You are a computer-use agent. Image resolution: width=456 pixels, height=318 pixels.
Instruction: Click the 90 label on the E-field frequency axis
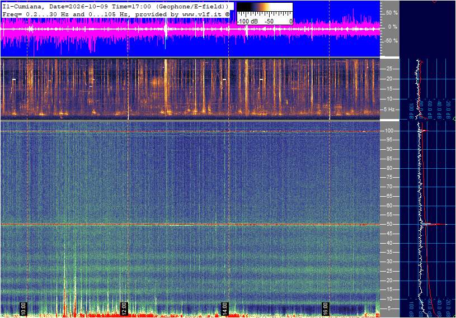389,149
